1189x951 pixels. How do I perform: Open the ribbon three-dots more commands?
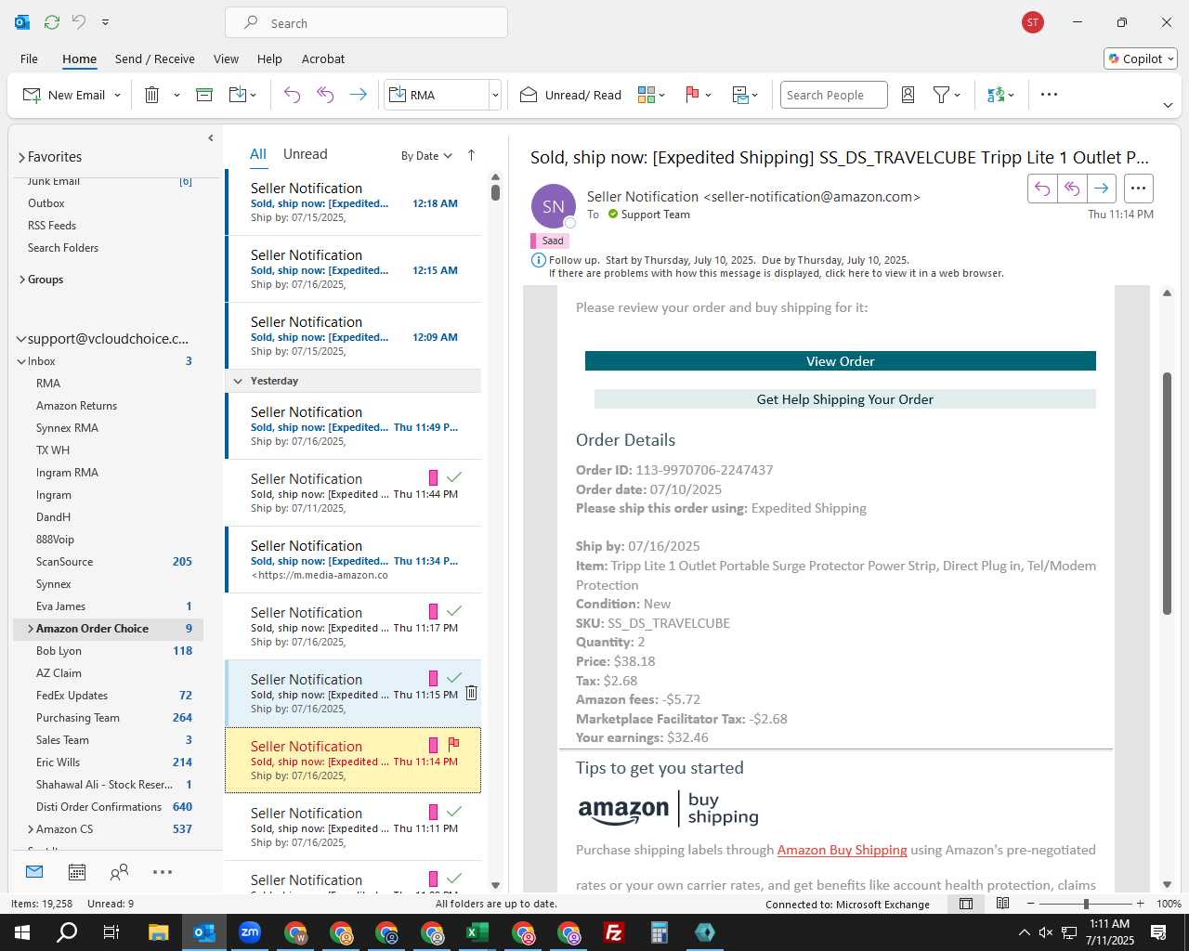pyautogui.click(x=1049, y=95)
